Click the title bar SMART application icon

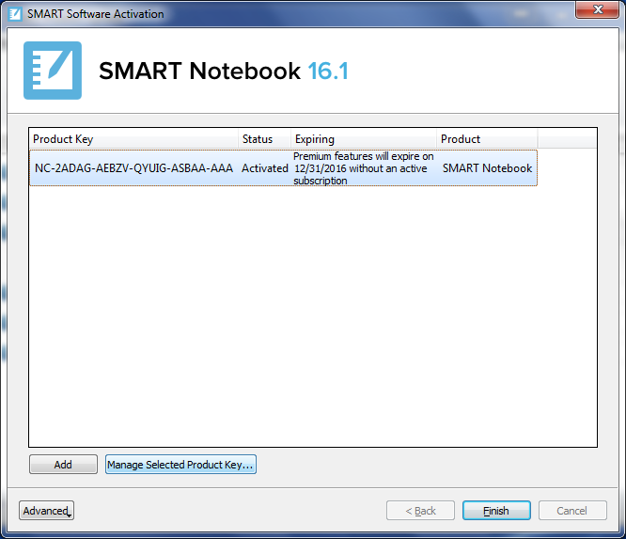point(15,14)
